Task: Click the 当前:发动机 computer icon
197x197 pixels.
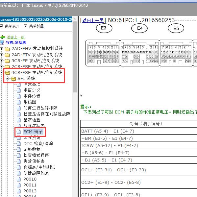Action: [x=2, y=42]
